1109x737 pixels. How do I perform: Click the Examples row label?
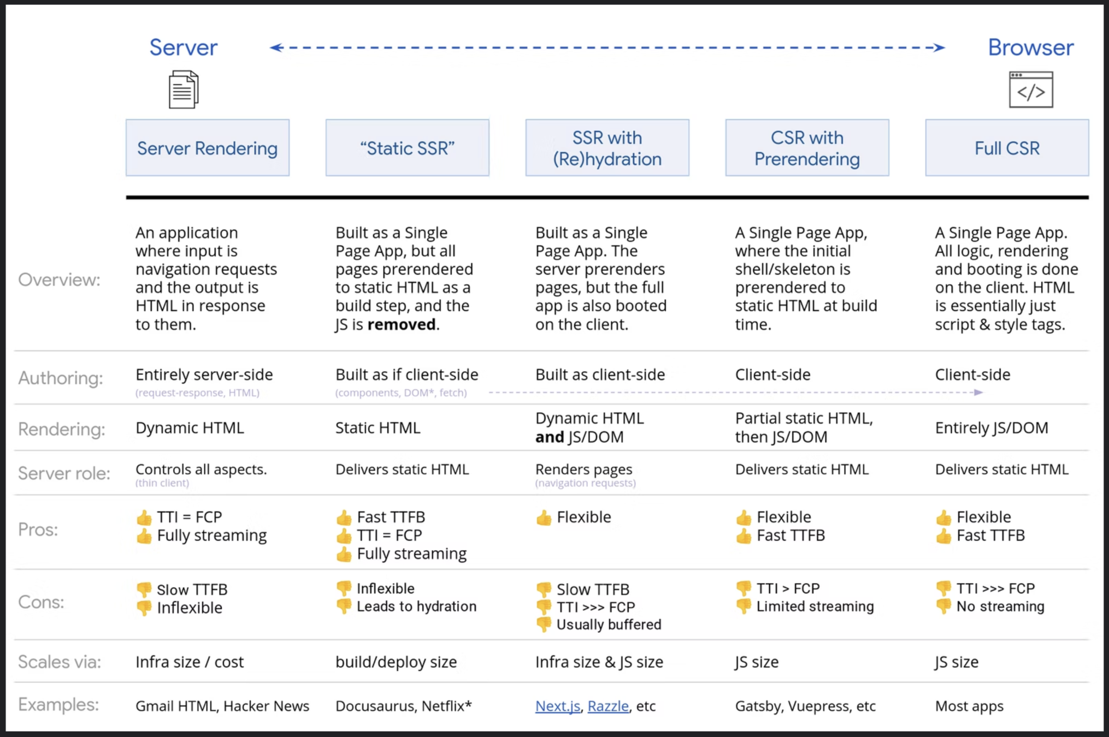click(x=58, y=705)
